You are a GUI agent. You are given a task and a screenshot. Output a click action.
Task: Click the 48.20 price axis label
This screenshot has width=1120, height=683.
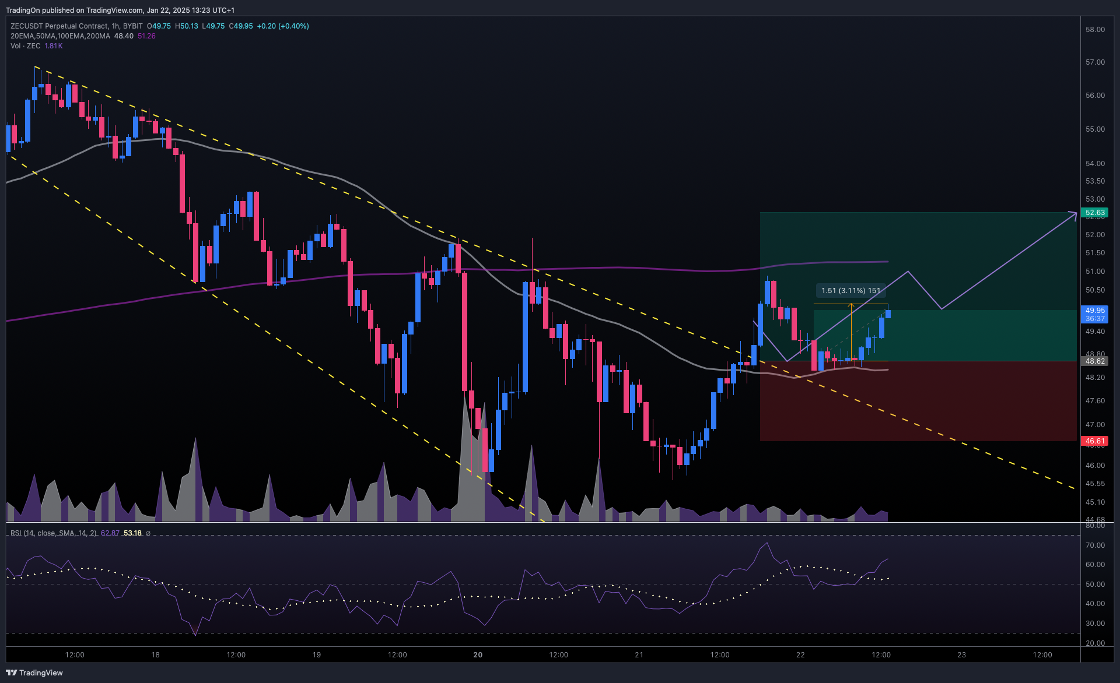[x=1095, y=378]
